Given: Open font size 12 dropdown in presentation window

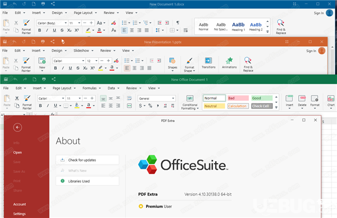Looking at the screenshot, I should pos(96,61).
